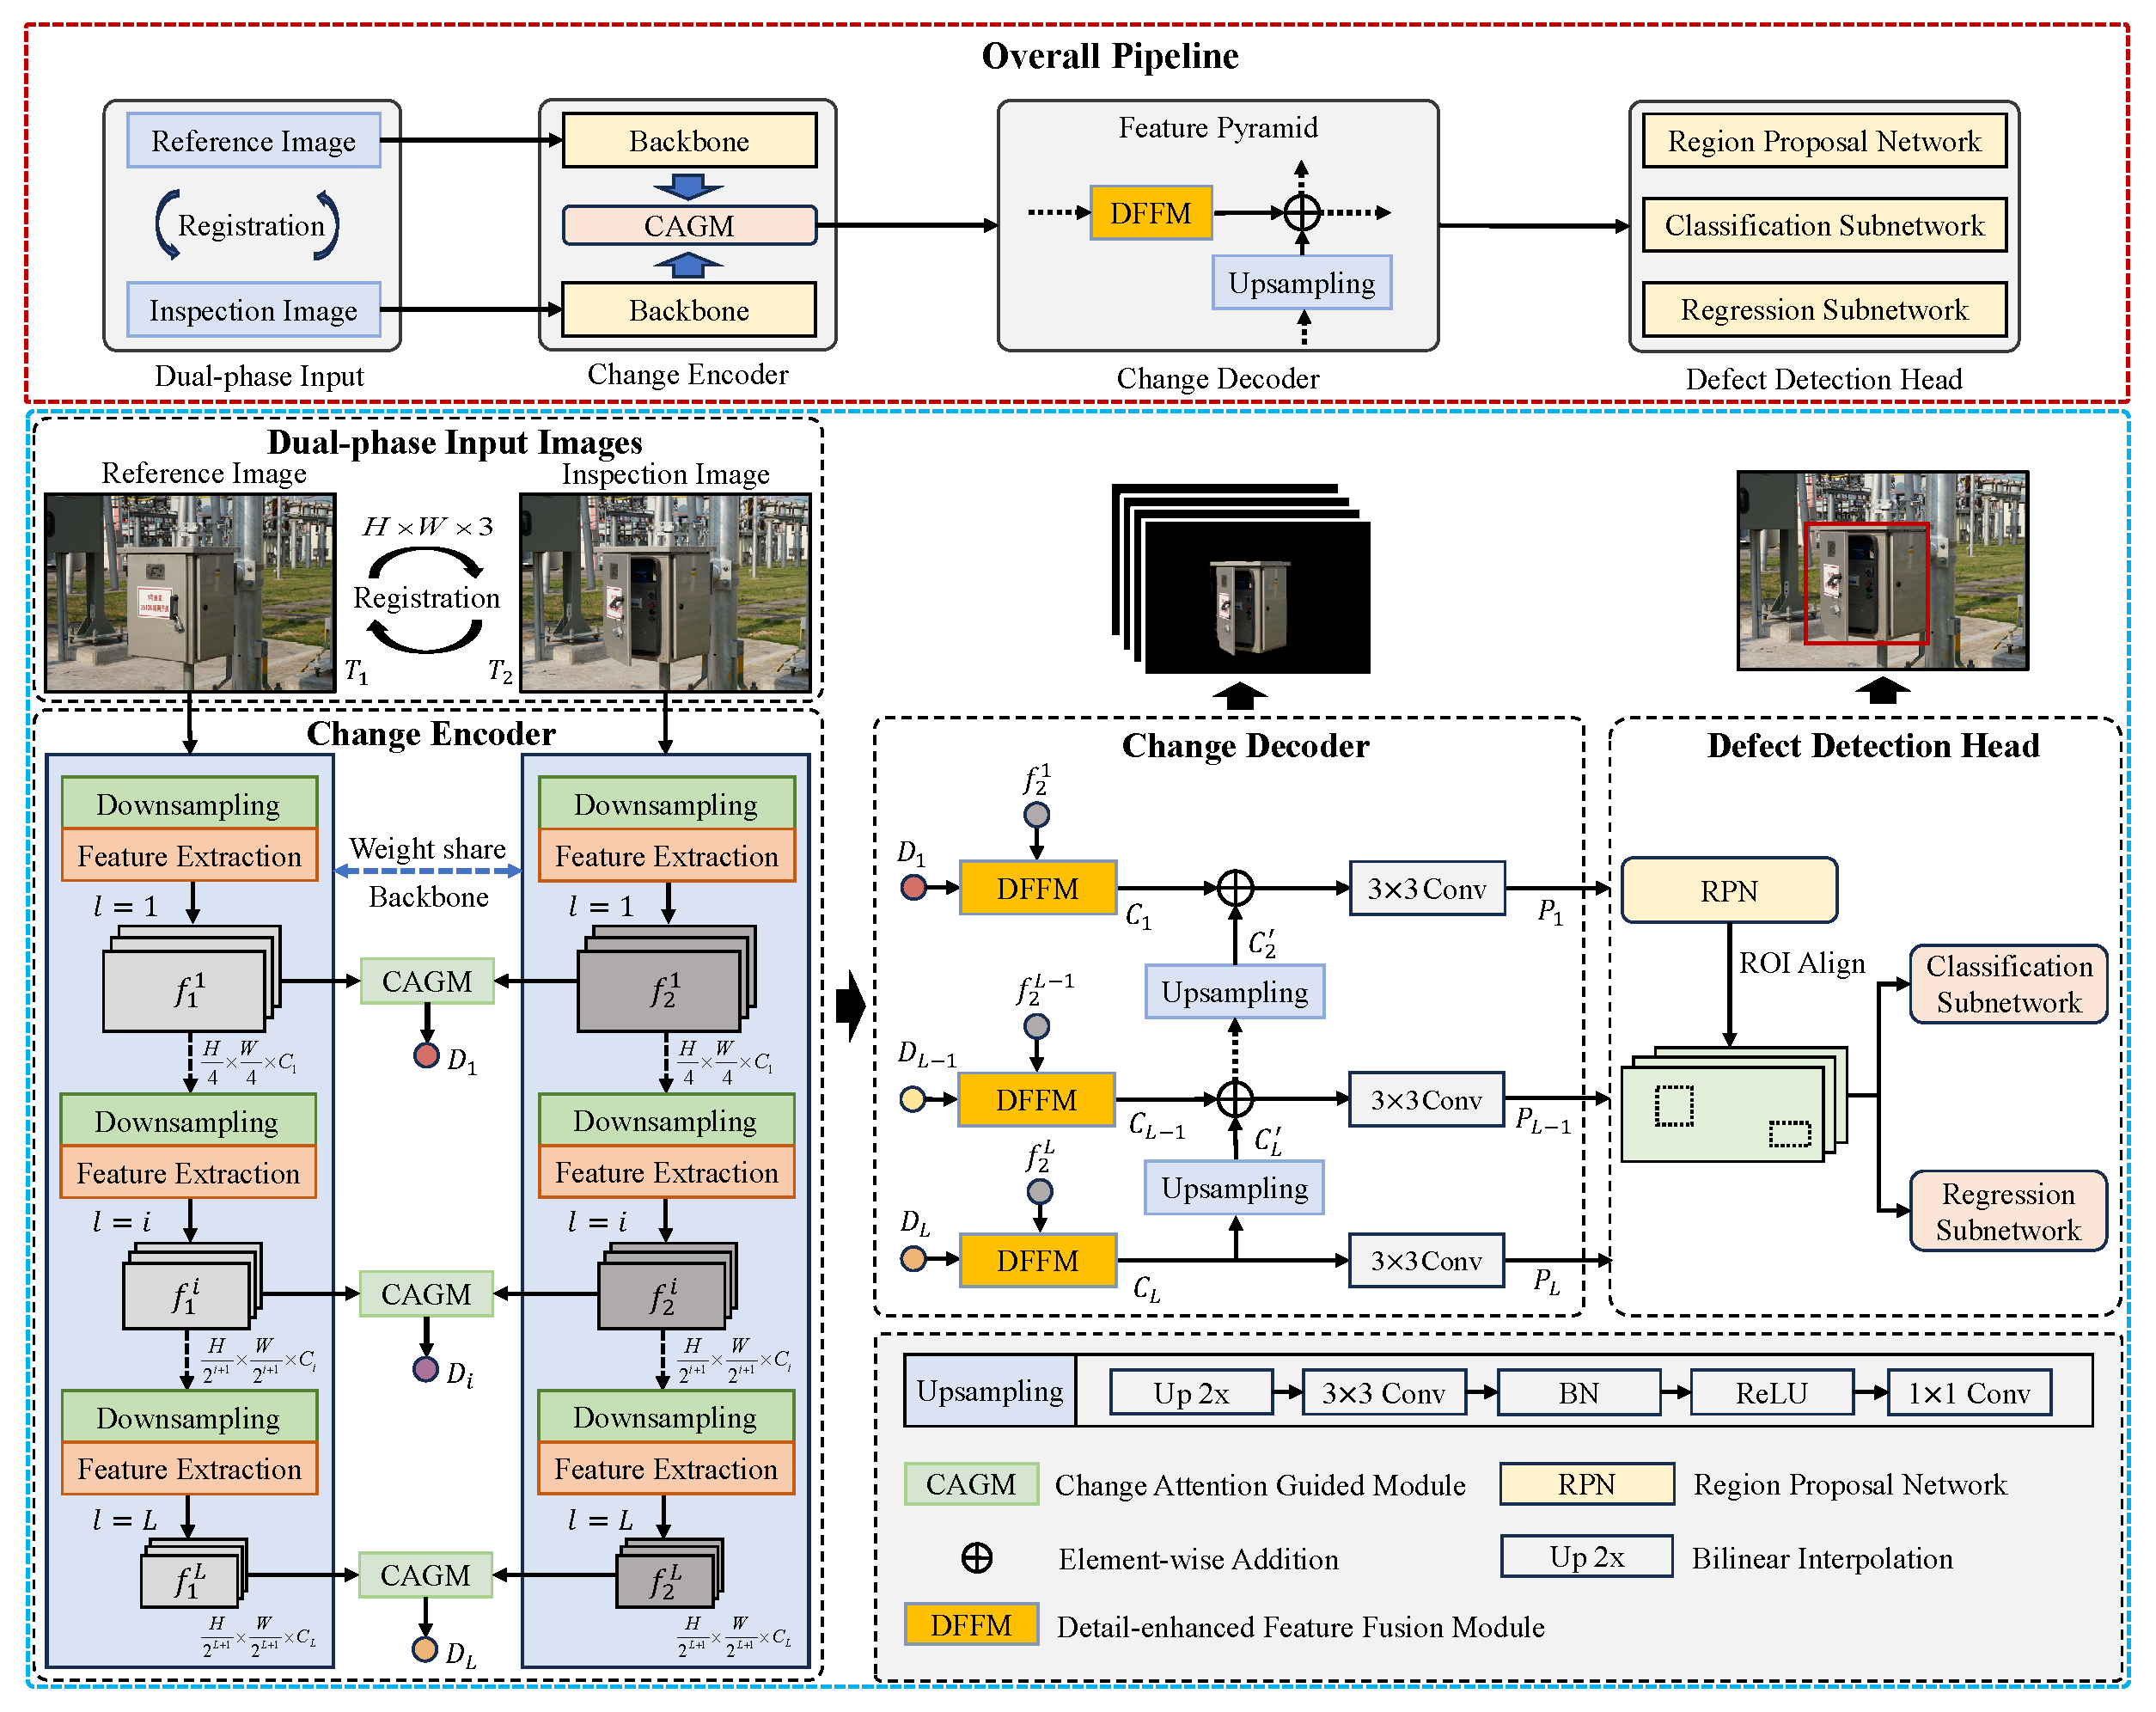Click the element-wise addition symbol in legend
2156x1712 pixels.
coord(977,1557)
